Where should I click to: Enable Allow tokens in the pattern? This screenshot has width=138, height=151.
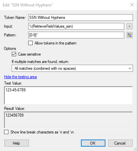pyautogui.click(x=31, y=43)
